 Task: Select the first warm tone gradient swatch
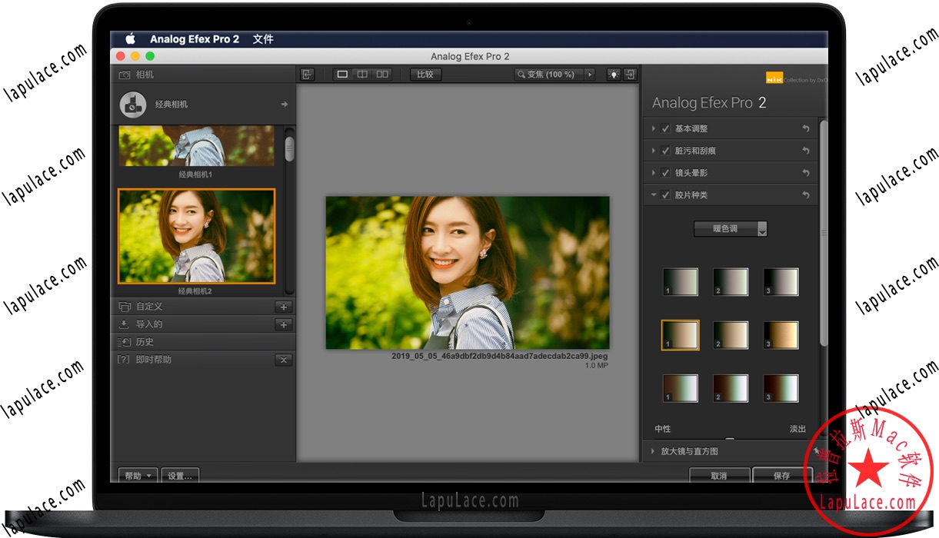tap(678, 335)
